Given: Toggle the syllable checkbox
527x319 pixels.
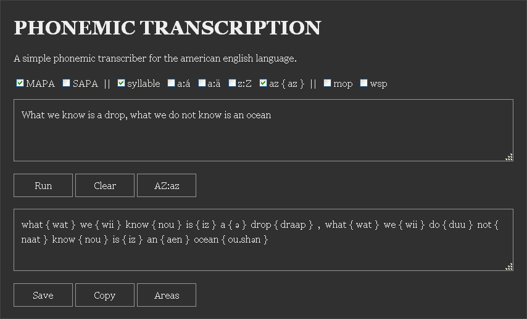Looking at the screenshot, I should (x=122, y=83).
